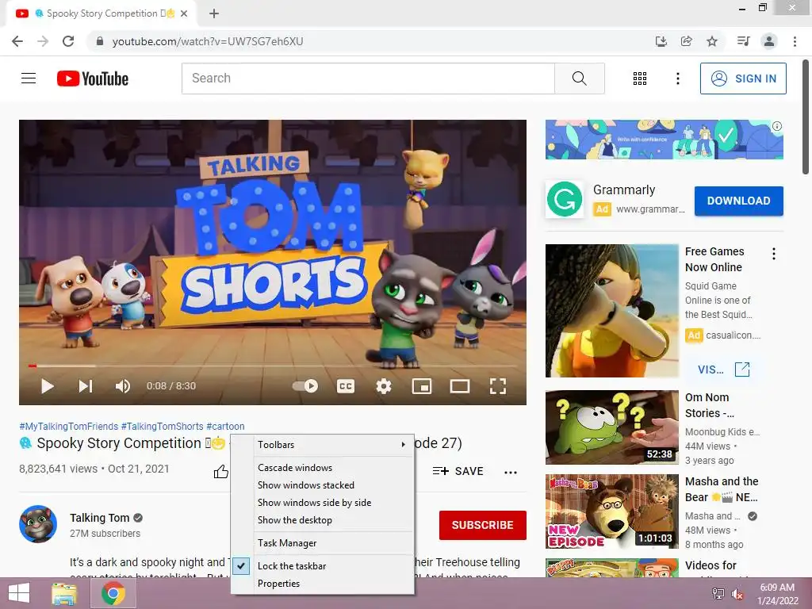Open network tray icon
This screenshot has height=609, width=812.
(718, 594)
